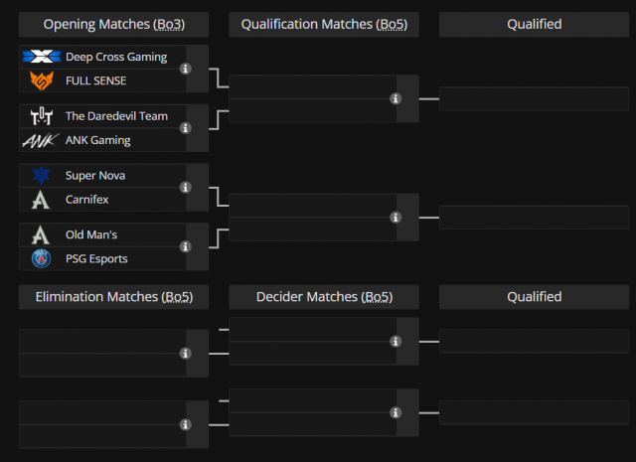Viewport: 636px width, 462px height.
Task: Open info for Daredevil Team vs ANK Gaming match
Action: pos(186,128)
